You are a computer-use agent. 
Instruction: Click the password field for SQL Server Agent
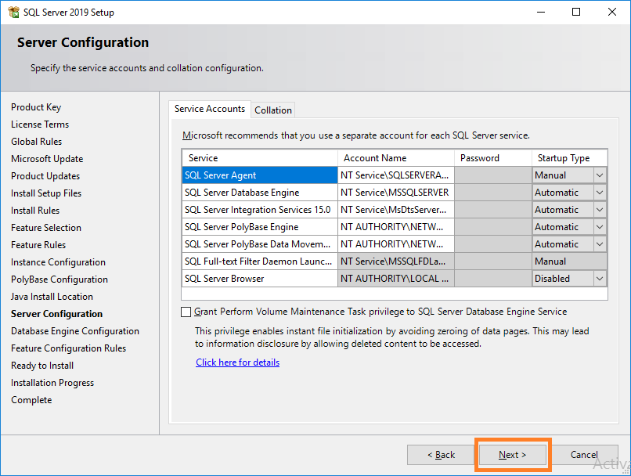pyautogui.click(x=493, y=175)
